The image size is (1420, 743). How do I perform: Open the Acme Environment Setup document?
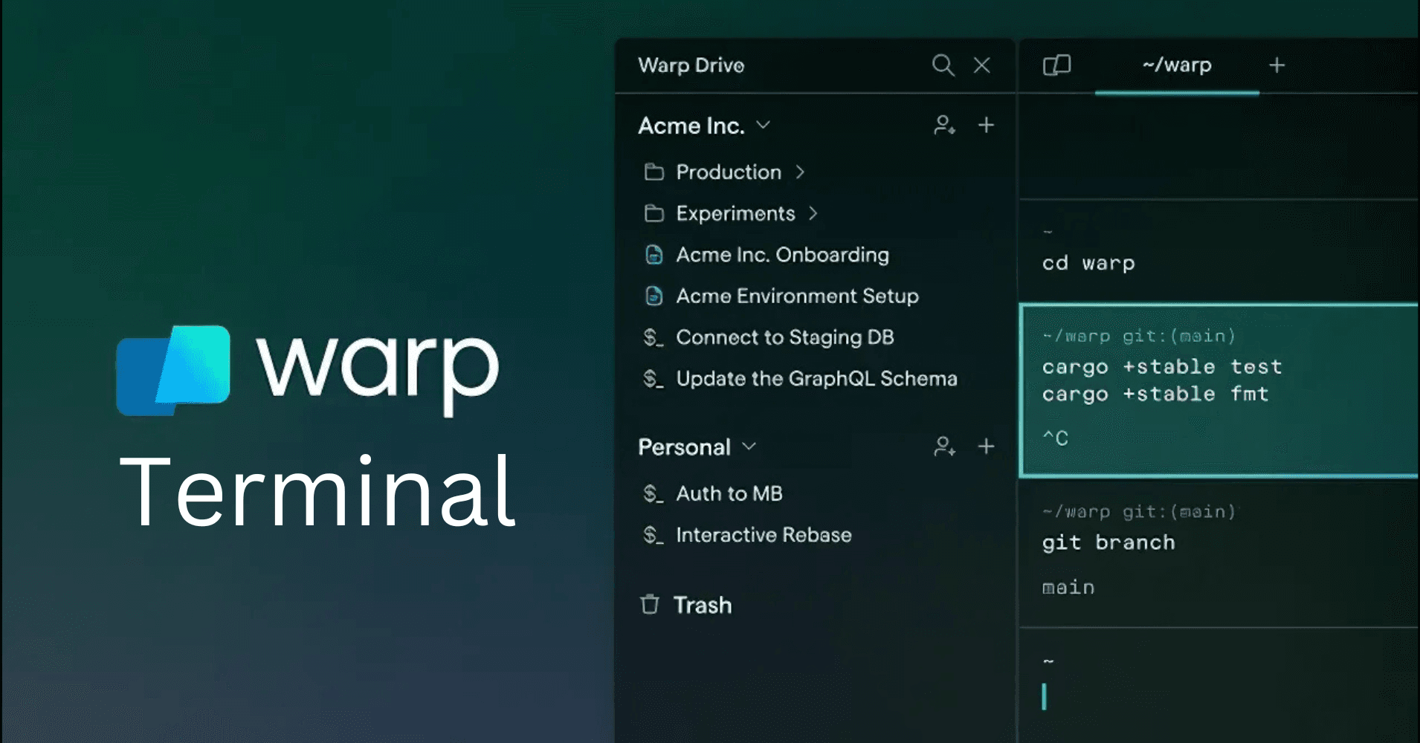click(795, 296)
